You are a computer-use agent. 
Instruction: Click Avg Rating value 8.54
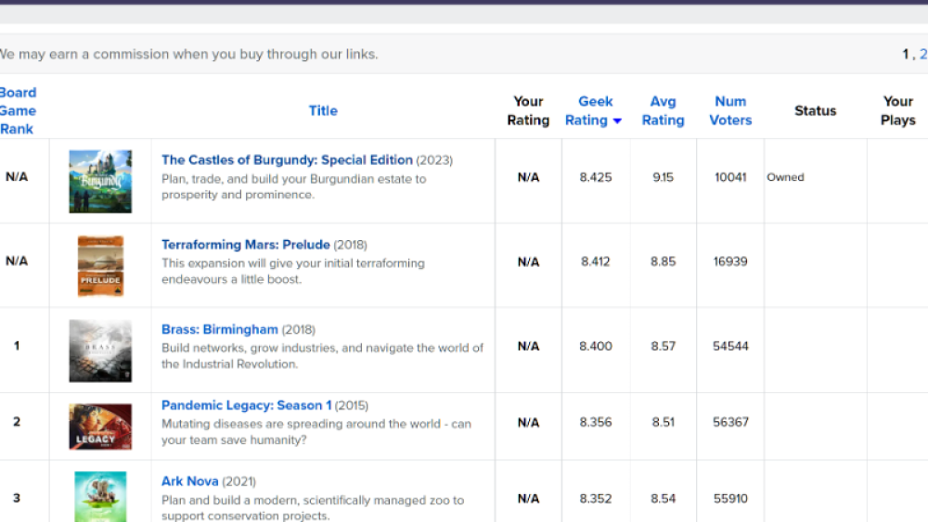pyautogui.click(x=663, y=498)
